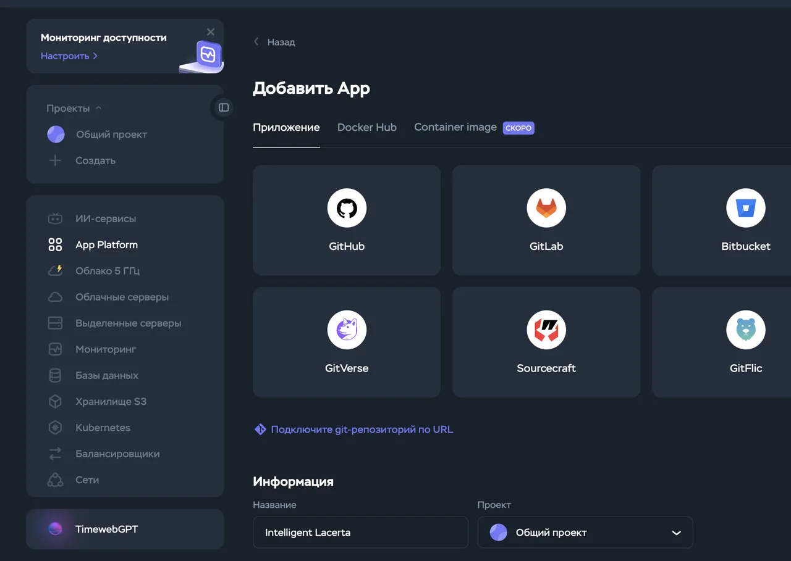The image size is (791, 561).
Task: Click the Мониторинг доступности illustration
Action: click(202, 57)
